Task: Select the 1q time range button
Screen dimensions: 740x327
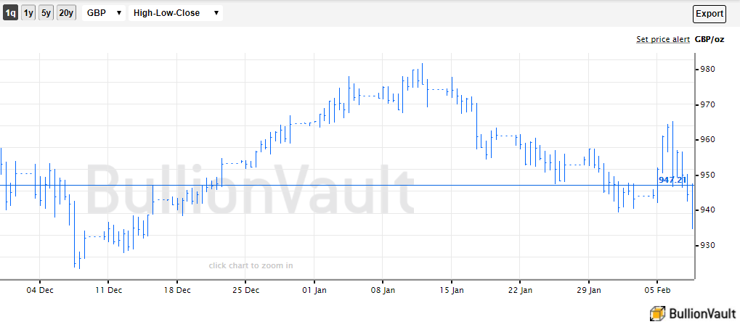Action: tap(10, 13)
